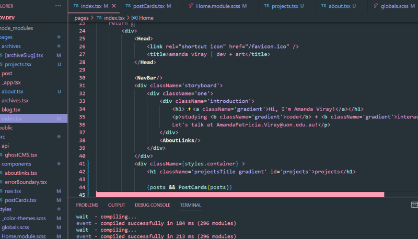
Task: Click the PostCards(posts) call in code
Action: (203, 187)
